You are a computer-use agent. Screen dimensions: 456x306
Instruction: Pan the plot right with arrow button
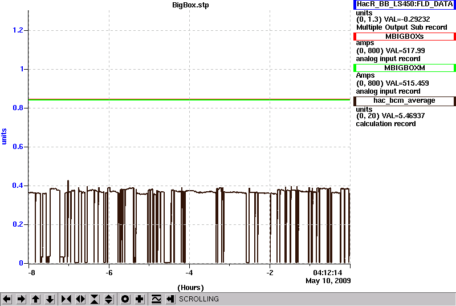pos(21,299)
